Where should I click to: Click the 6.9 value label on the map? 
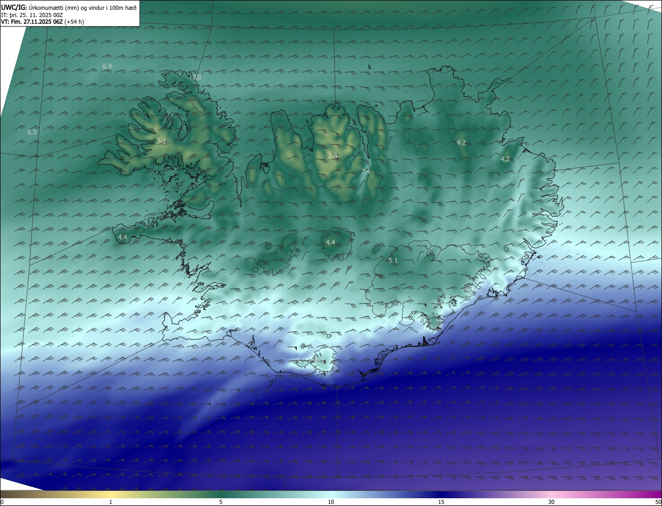tap(107, 67)
